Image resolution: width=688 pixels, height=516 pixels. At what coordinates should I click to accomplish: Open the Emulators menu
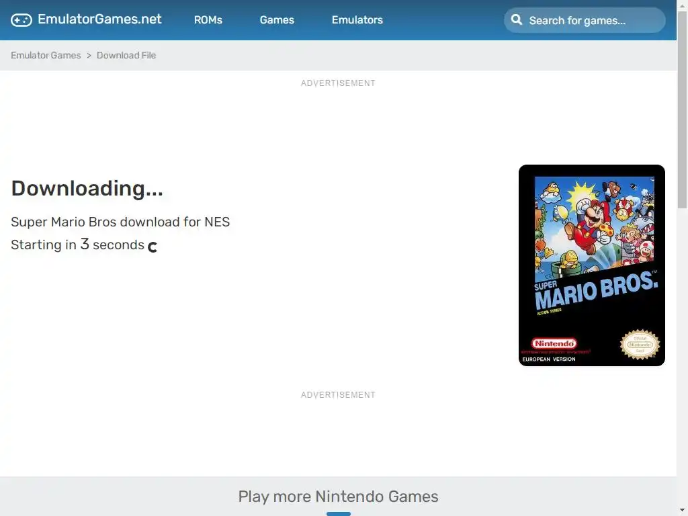tap(357, 19)
